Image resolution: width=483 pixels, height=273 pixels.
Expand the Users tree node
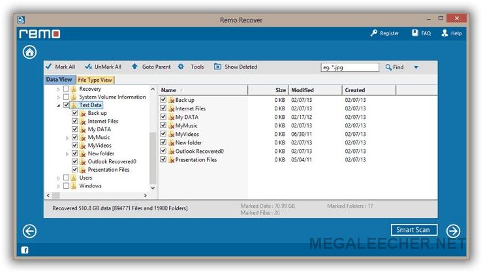(x=59, y=178)
